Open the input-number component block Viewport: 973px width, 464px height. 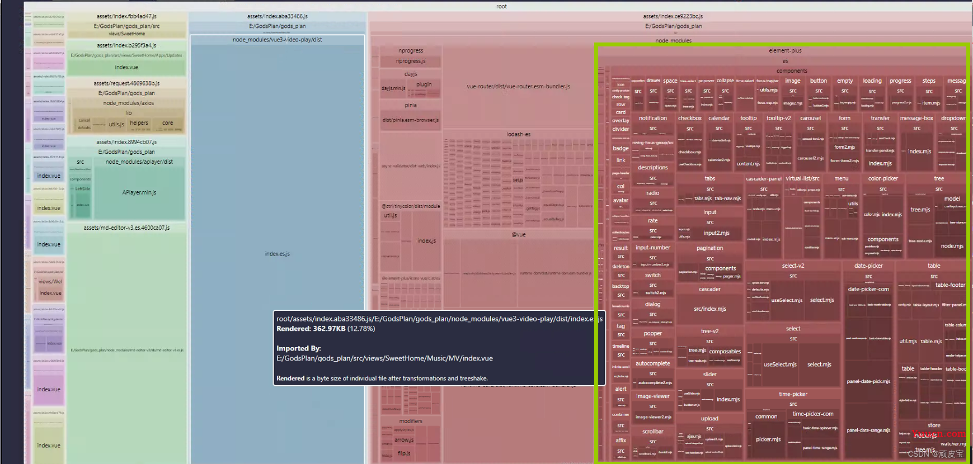tap(653, 247)
